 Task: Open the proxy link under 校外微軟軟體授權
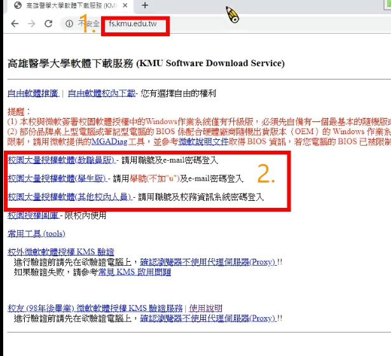[x=207, y=262]
